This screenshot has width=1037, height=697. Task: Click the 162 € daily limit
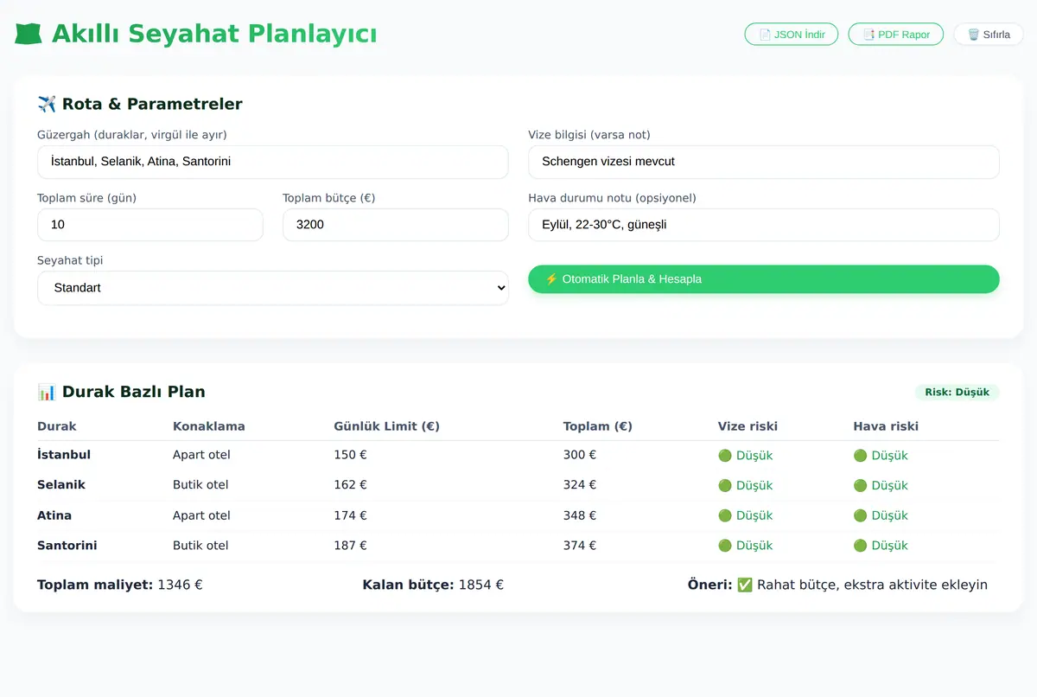(x=351, y=485)
